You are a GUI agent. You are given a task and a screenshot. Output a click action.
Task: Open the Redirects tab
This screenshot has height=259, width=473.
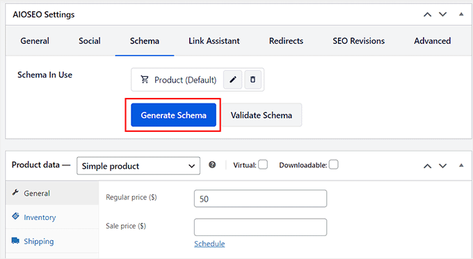tap(286, 41)
